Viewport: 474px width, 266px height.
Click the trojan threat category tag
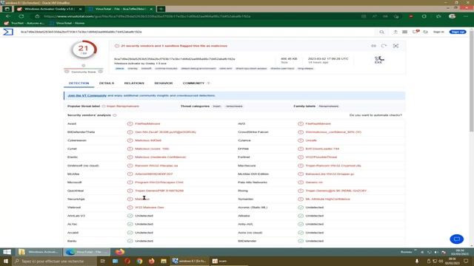[216, 106]
